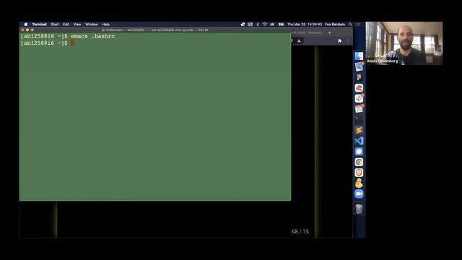This screenshot has height=260, width=462.
Task: Click the terminal cursor block at prompt
Action: (x=72, y=43)
